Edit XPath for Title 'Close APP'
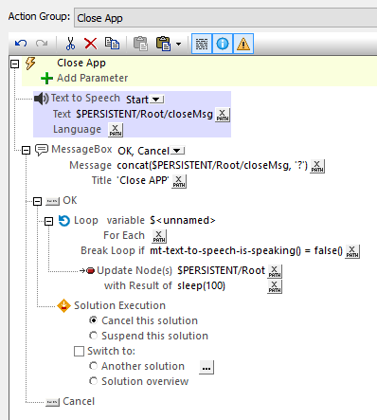The width and height of the screenshot is (377, 420). tap(179, 181)
